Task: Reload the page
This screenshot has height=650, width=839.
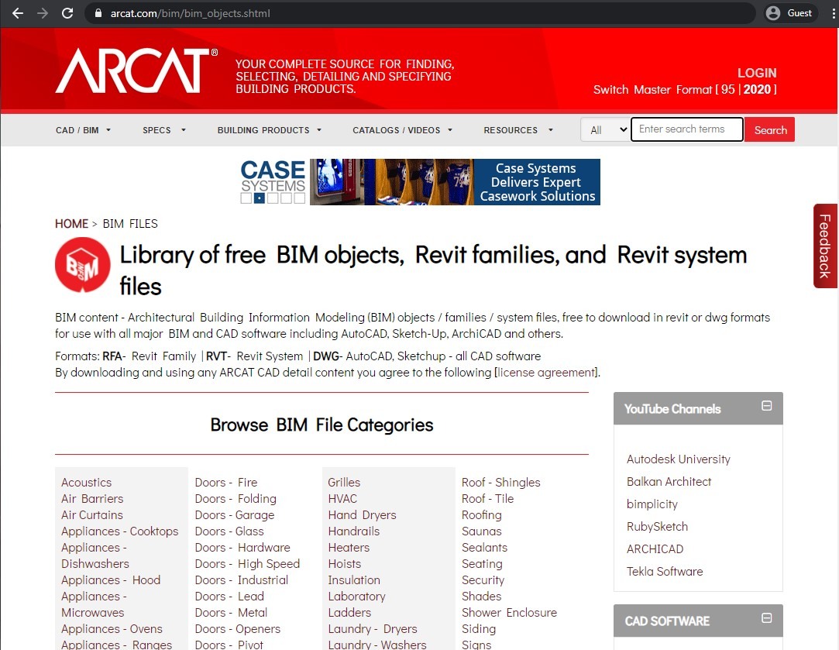Action: pos(68,12)
